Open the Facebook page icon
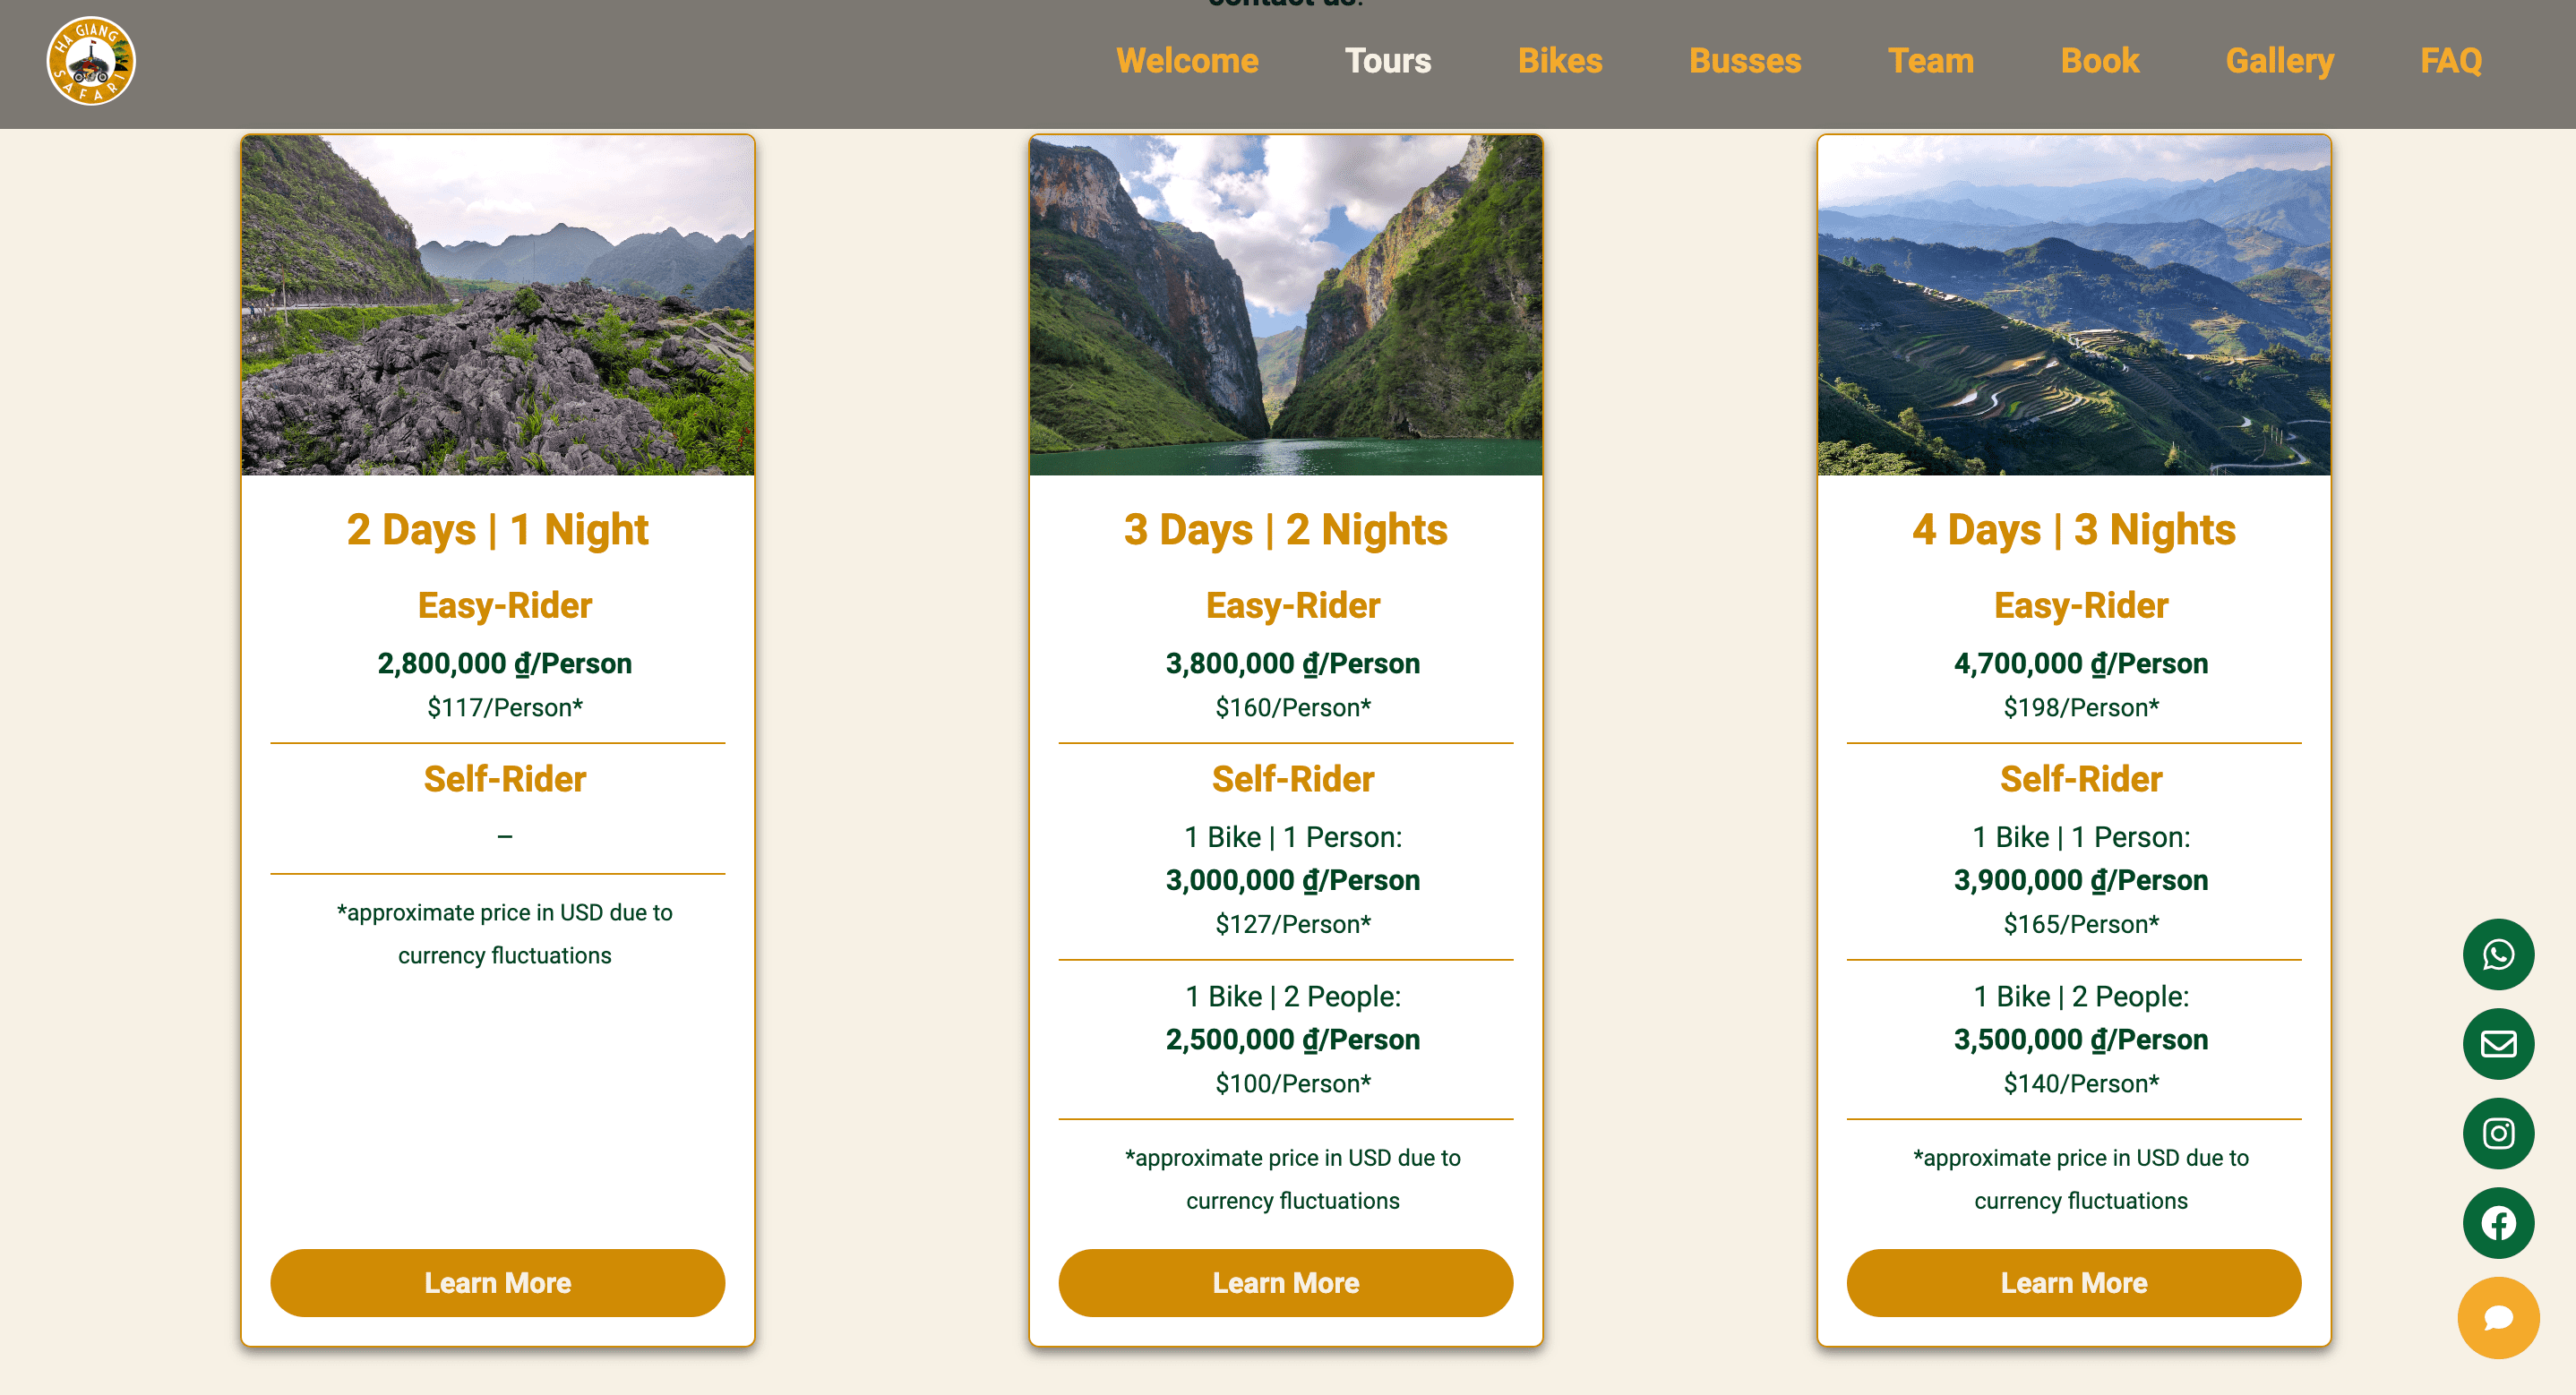The height and width of the screenshot is (1395, 2576). pos(2497,1222)
